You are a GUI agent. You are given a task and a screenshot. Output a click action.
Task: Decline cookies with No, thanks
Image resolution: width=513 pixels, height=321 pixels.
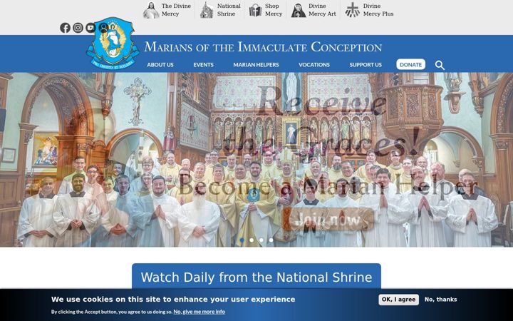click(x=441, y=300)
